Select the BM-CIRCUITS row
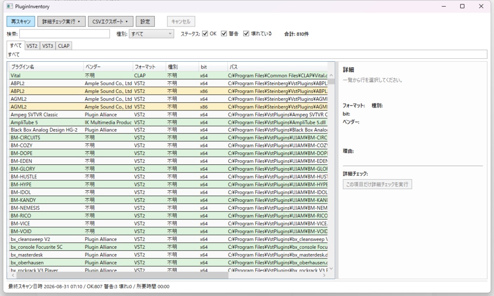This screenshot has width=494, height=296. coord(168,137)
